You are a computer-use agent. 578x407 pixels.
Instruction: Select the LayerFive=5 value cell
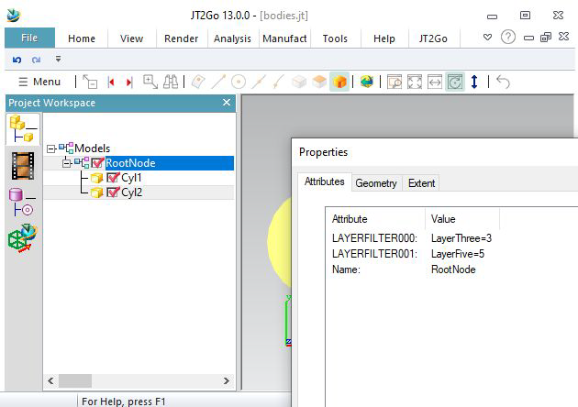click(458, 254)
